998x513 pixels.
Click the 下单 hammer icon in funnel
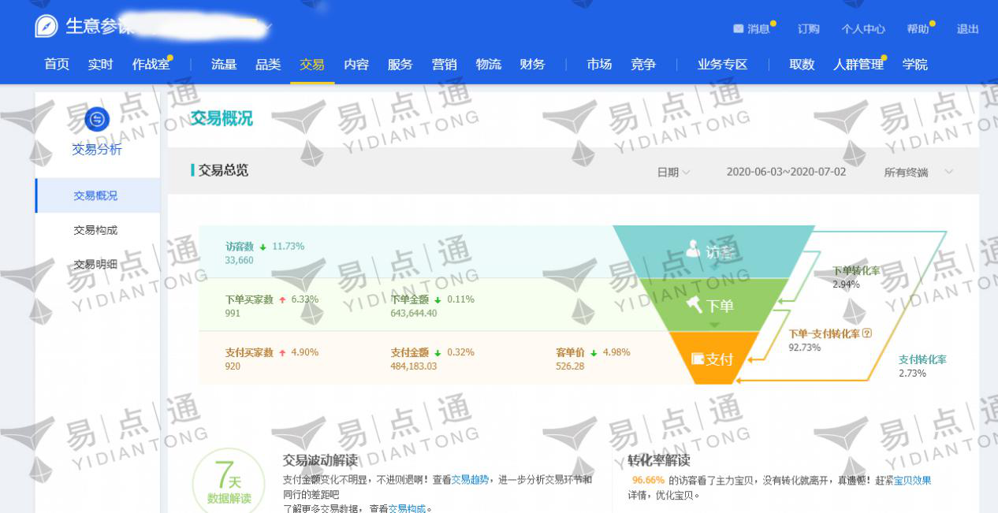click(695, 305)
